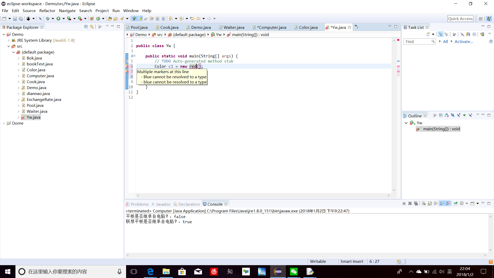Click the Next Annotation arrow icon
Screen dimensions: 494x278
pyautogui.click(x=171, y=19)
